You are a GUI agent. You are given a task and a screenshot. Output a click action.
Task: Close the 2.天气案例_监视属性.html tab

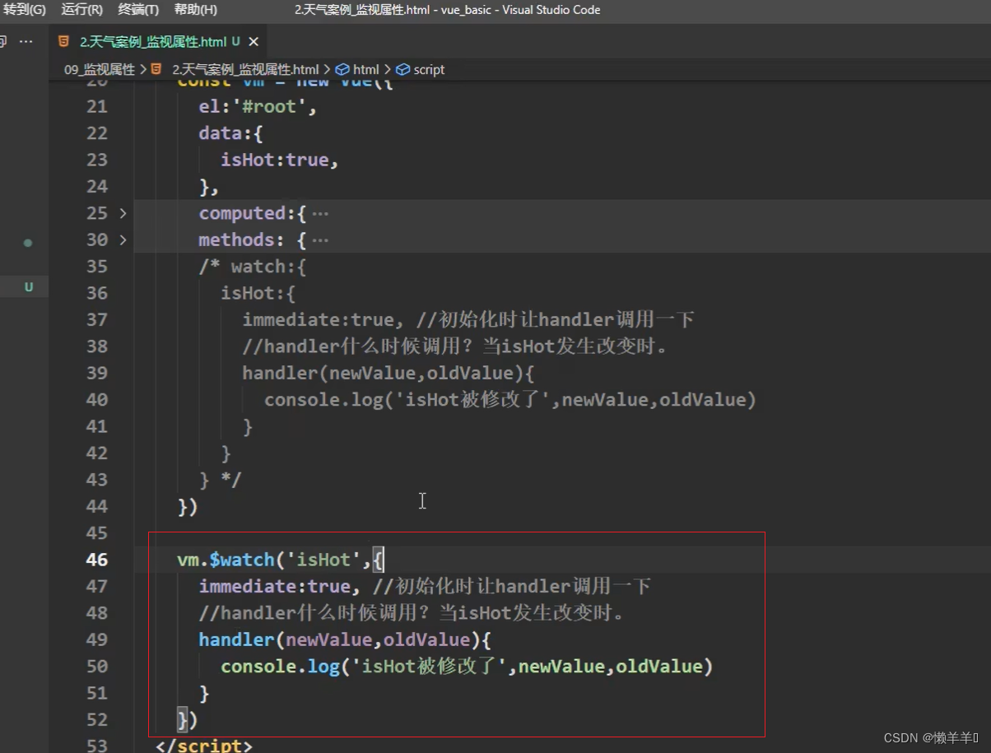click(254, 41)
